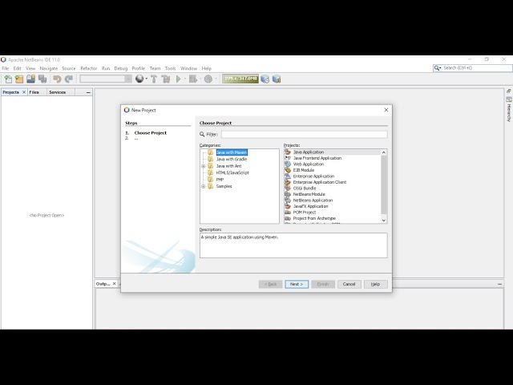Click the Profile Project clock icon
Image resolution: width=513 pixels, height=385 pixels.
click(x=208, y=79)
